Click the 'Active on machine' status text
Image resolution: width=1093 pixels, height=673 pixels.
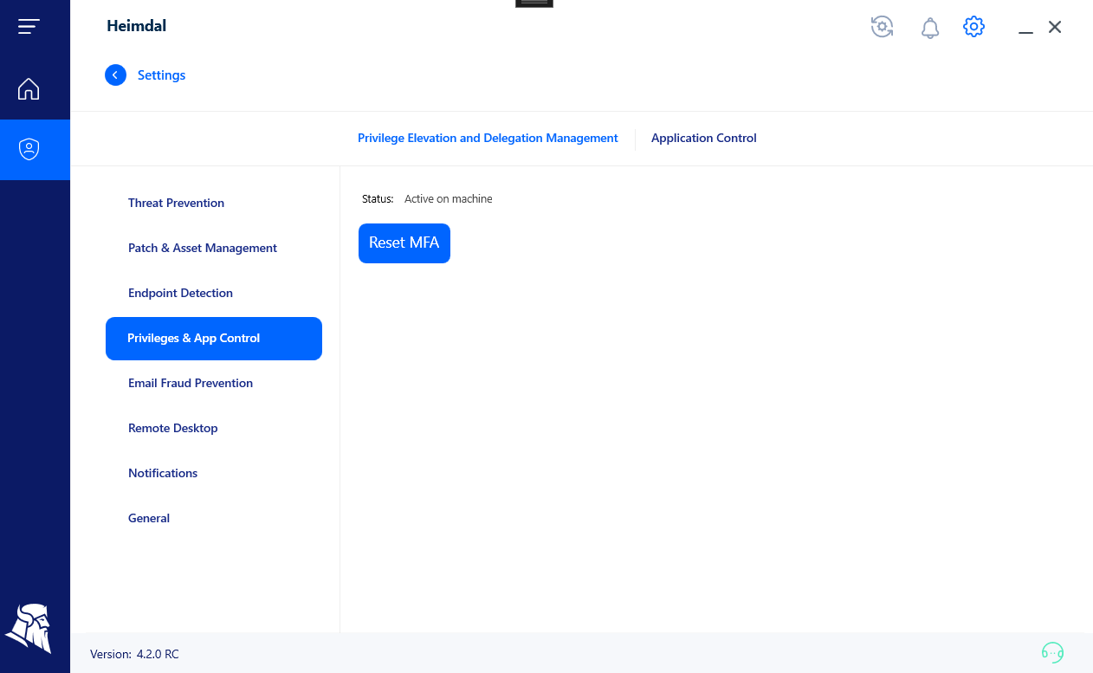[x=449, y=199]
